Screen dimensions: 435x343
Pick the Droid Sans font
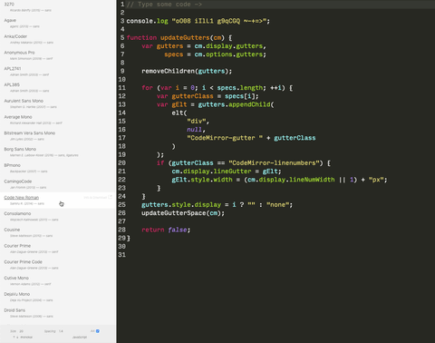tap(14, 310)
